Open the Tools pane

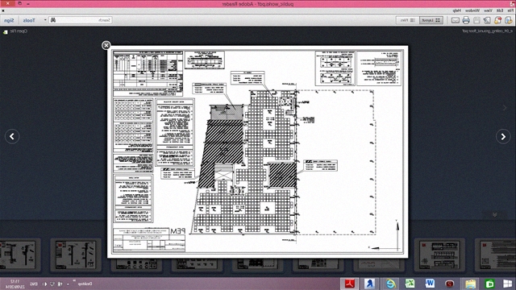click(x=29, y=20)
